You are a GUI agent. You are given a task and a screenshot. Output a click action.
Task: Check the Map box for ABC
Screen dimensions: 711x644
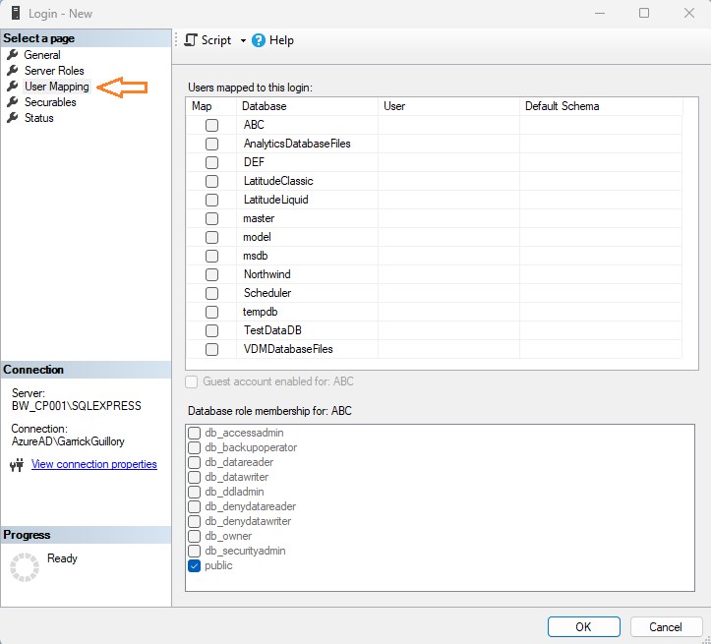(x=211, y=125)
